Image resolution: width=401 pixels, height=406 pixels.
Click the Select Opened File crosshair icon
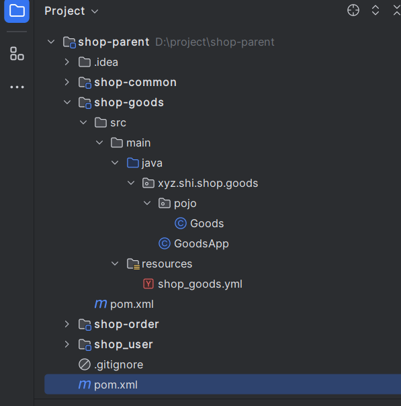pyautogui.click(x=353, y=10)
